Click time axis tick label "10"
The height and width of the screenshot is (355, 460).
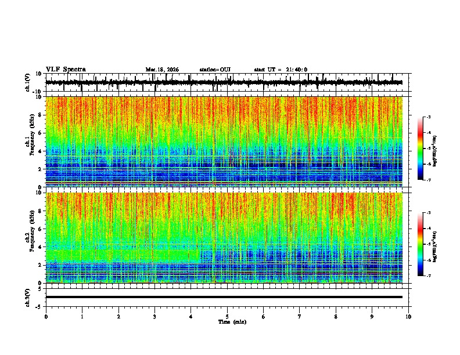[x=408, y=317]
